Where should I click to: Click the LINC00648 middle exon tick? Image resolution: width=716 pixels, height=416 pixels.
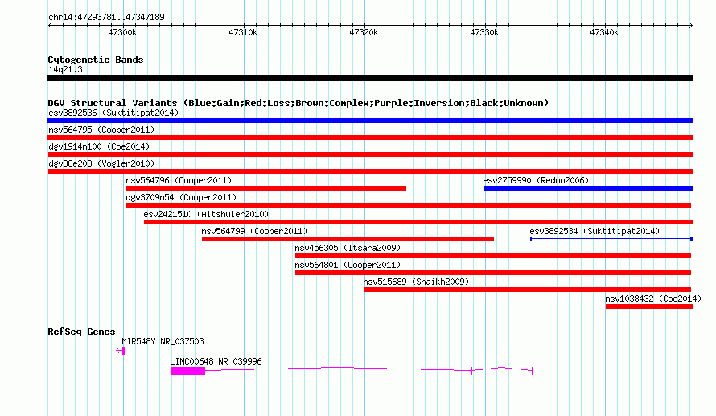click(471, 371)
